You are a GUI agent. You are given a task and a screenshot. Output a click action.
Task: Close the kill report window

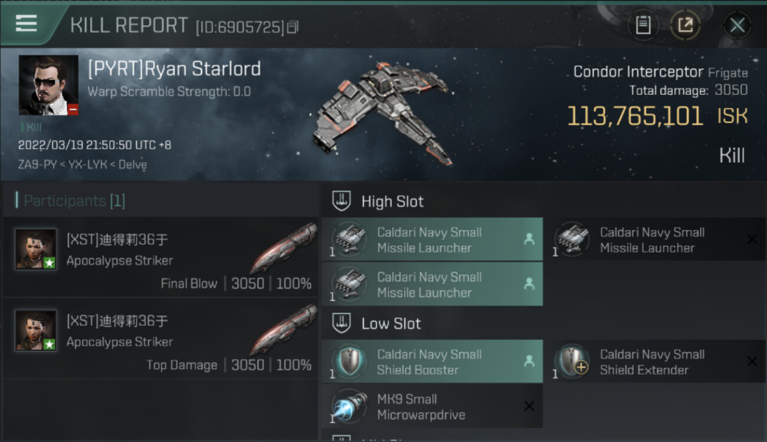737,25
